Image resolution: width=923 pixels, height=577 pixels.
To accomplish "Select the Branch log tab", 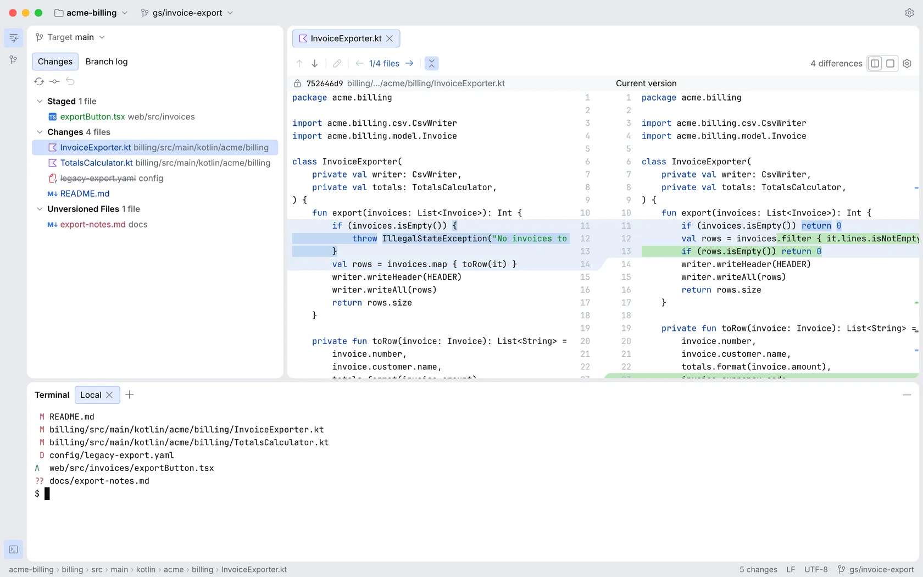I will 107,62.
